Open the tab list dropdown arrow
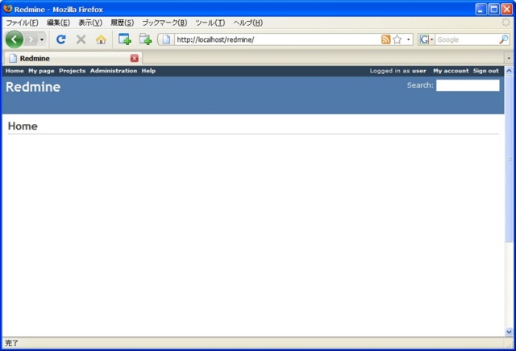 [x=509, y=58]
